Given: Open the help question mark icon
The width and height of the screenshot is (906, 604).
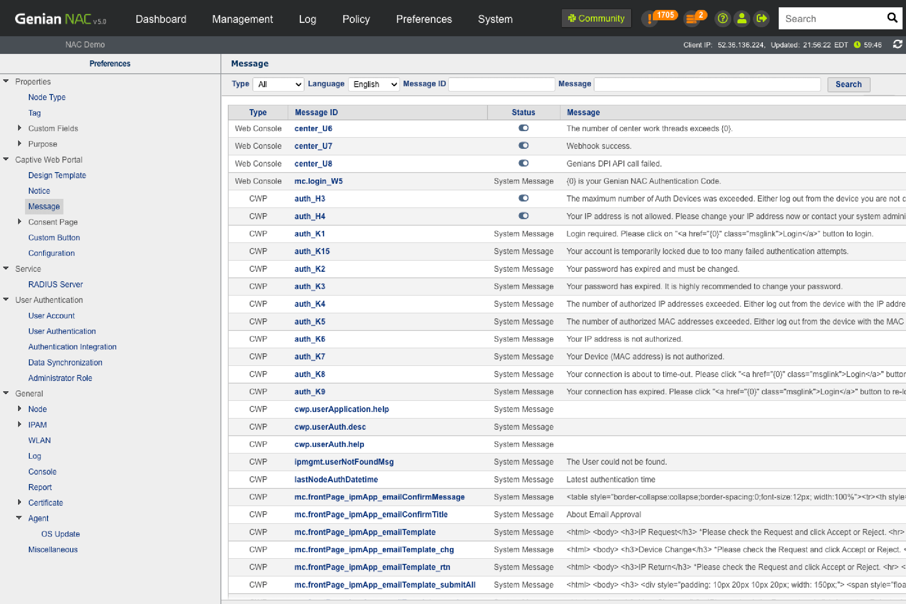Looking at the screenshot, I should 722,19.
